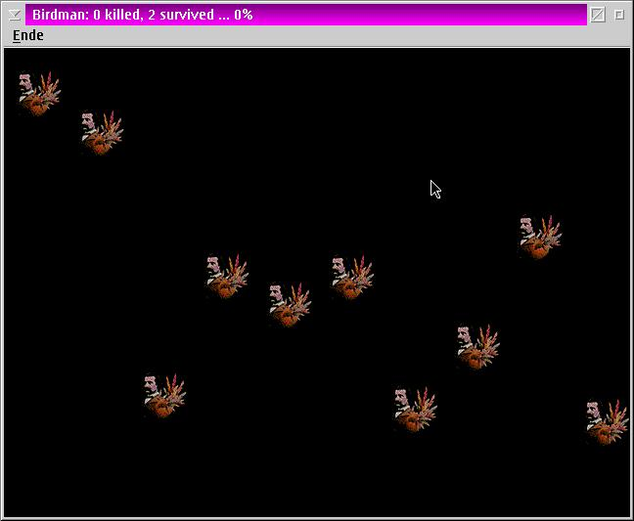Screen dimensions: 634x521
Task: Shoot the birdman in the top-left corner
Action: point(39,94)
